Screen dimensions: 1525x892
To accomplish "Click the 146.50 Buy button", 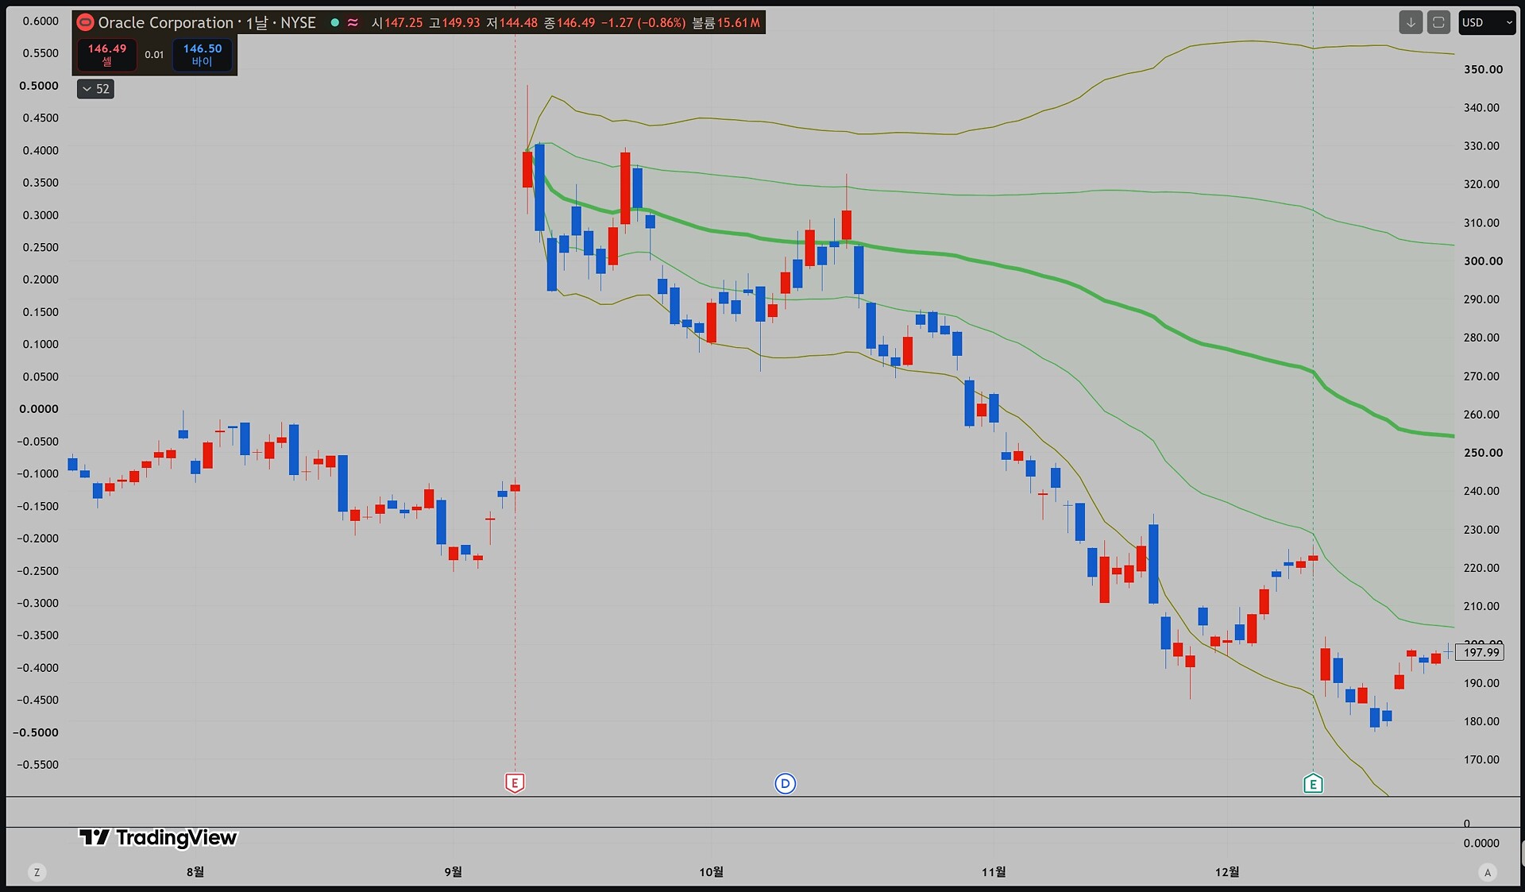I will click(x=203, y=54).
